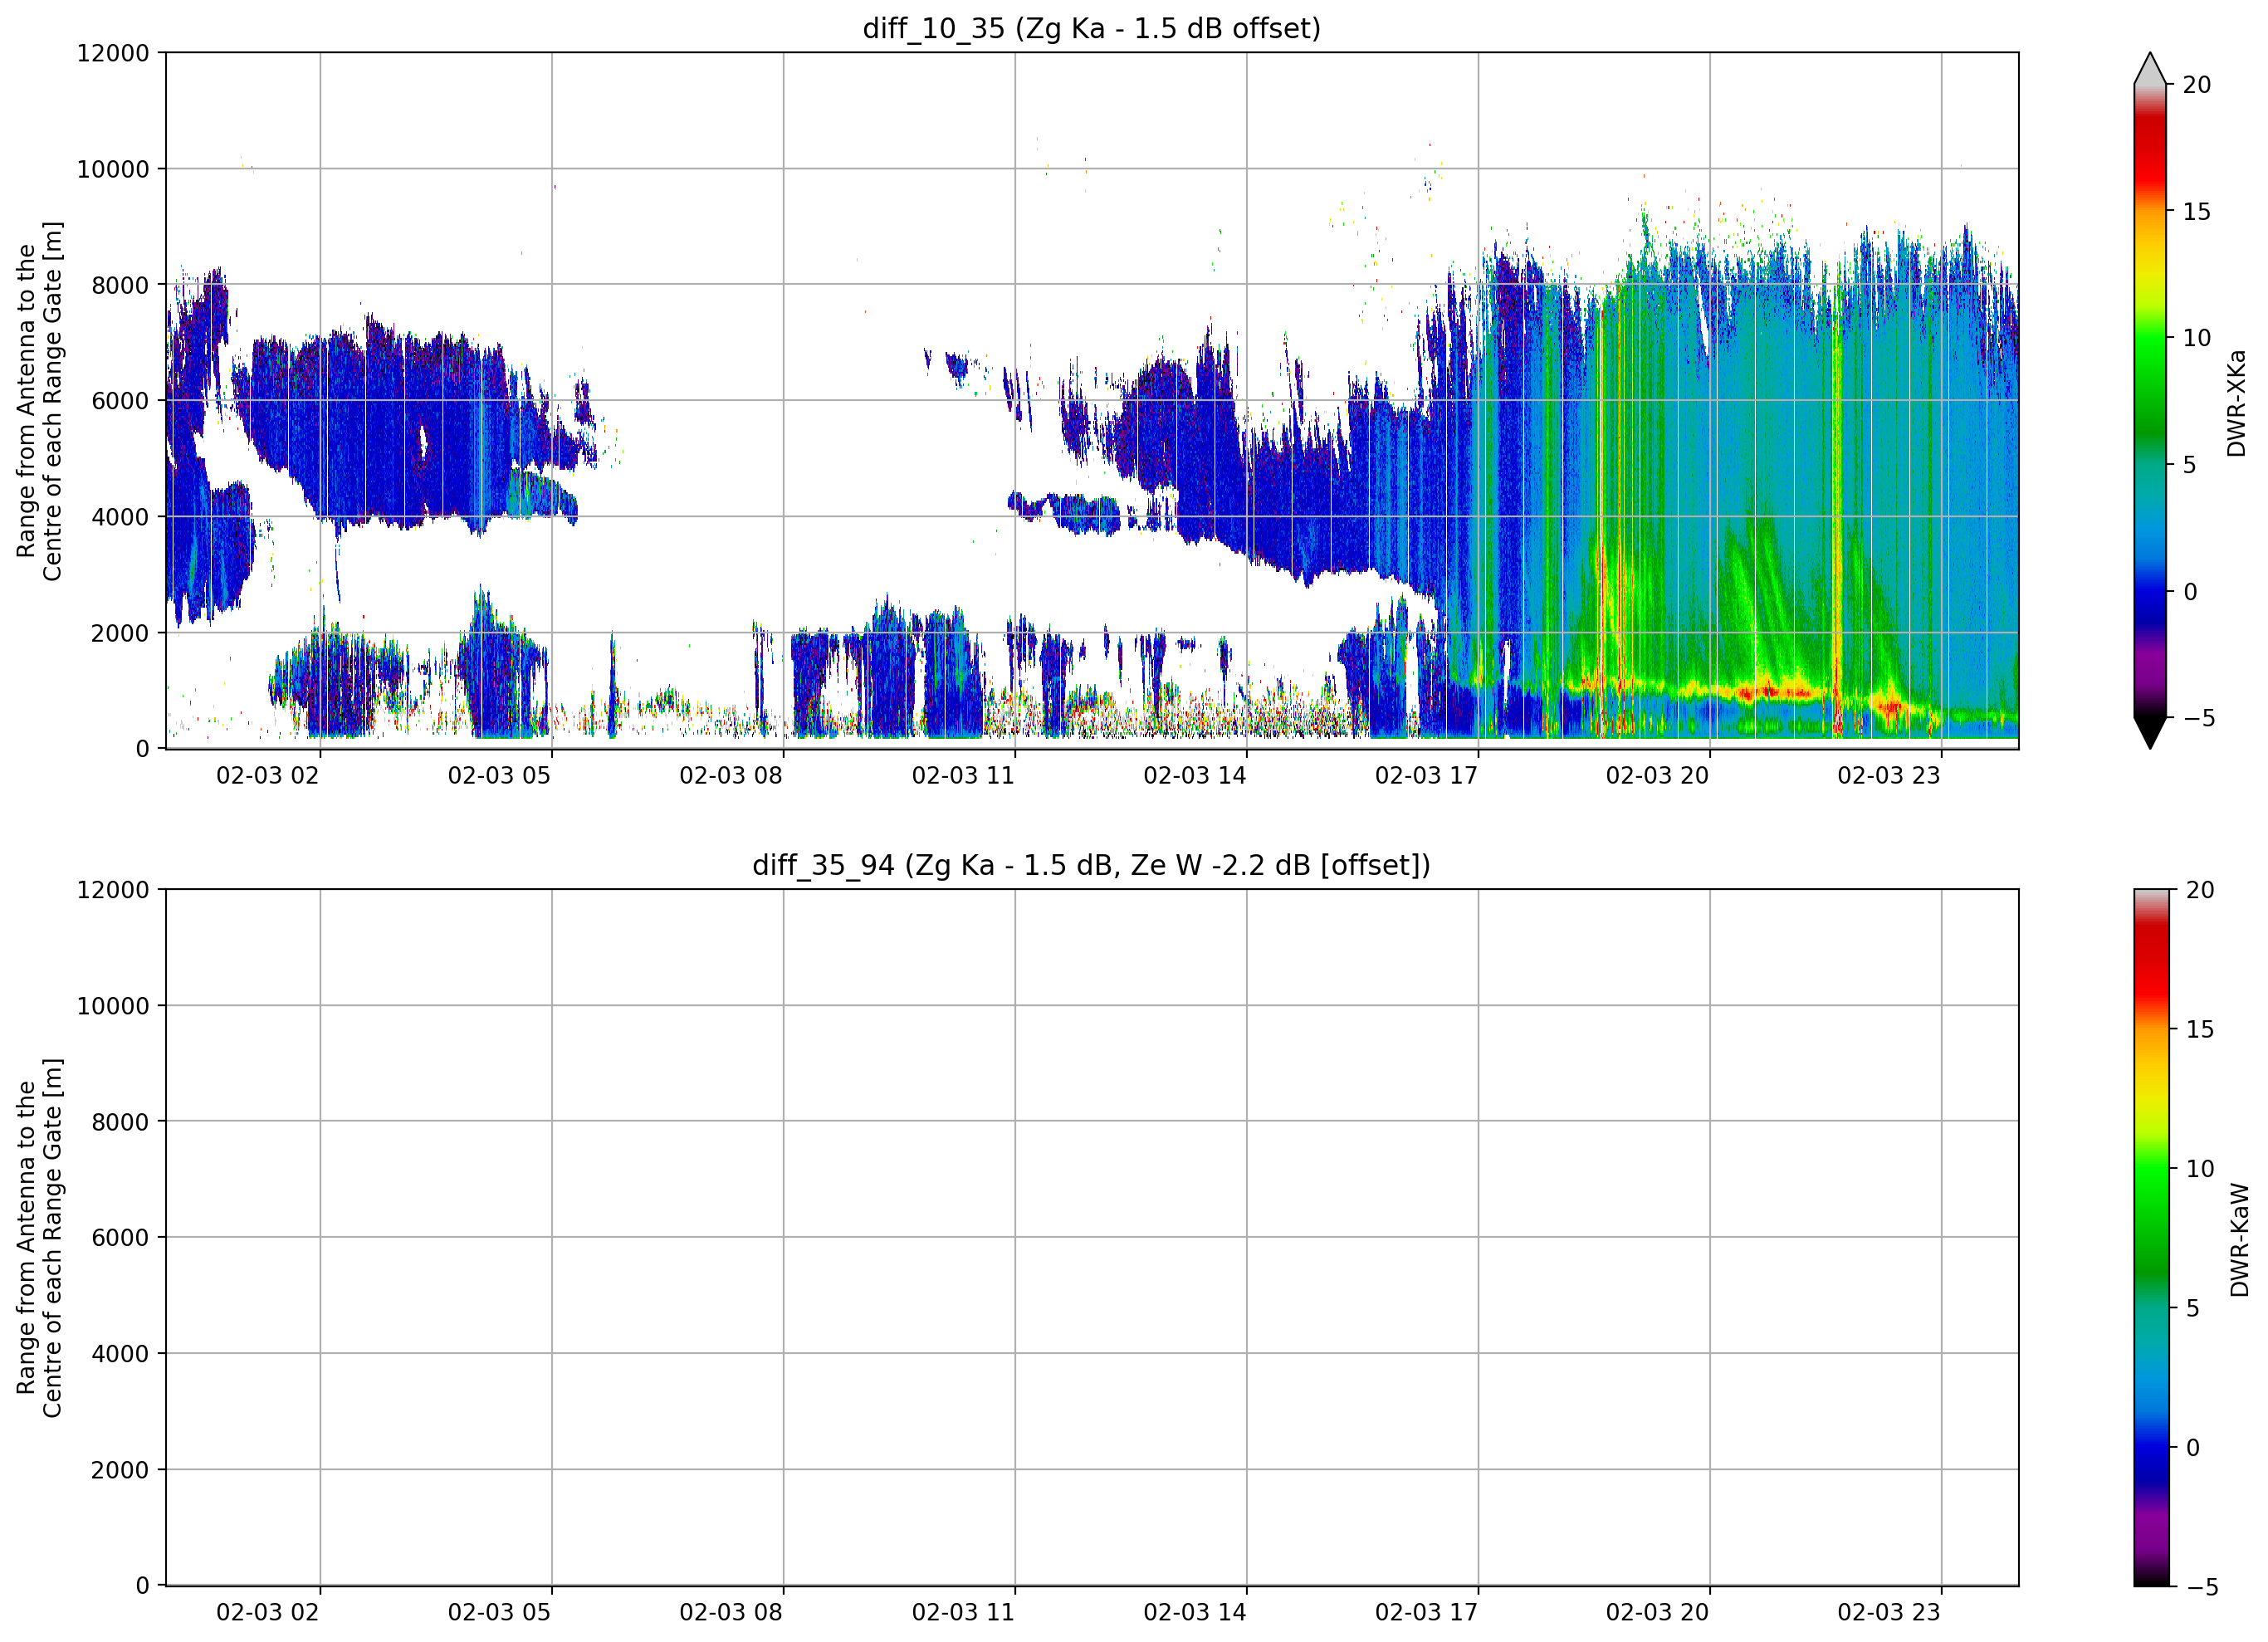Click the 12000 y-axis tick of the top plot
This screenshot has height=1642, width=2268.
[x=113, y=53]
